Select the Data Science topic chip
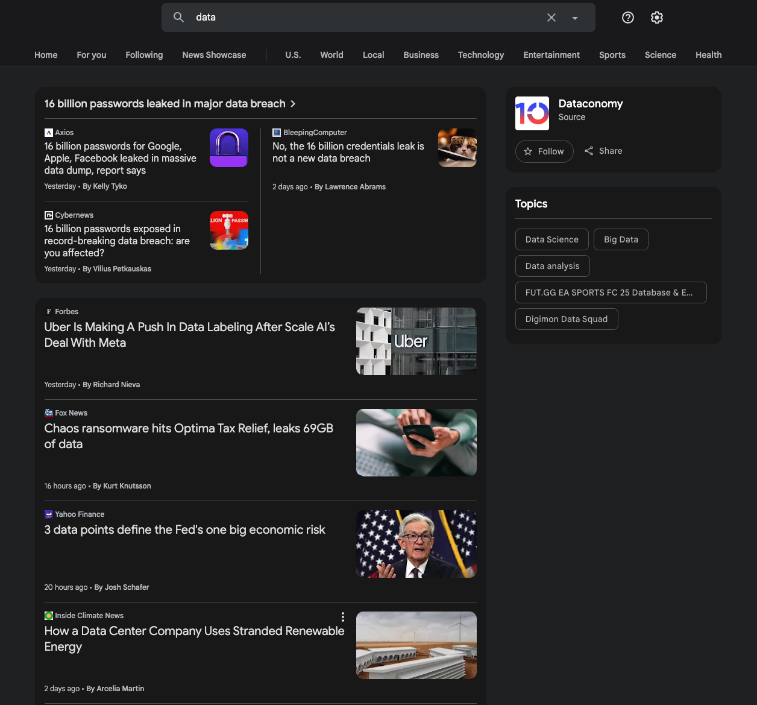Screen dimensions: 757x705 551,239
